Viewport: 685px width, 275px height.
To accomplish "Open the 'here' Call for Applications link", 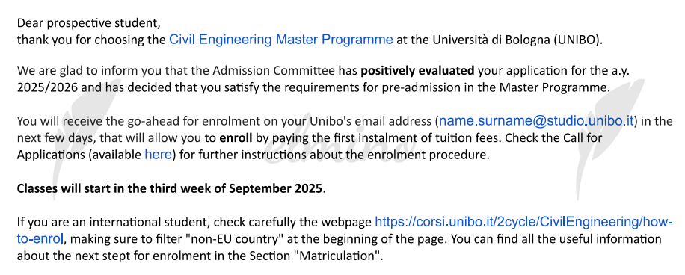I will (158, 155).
